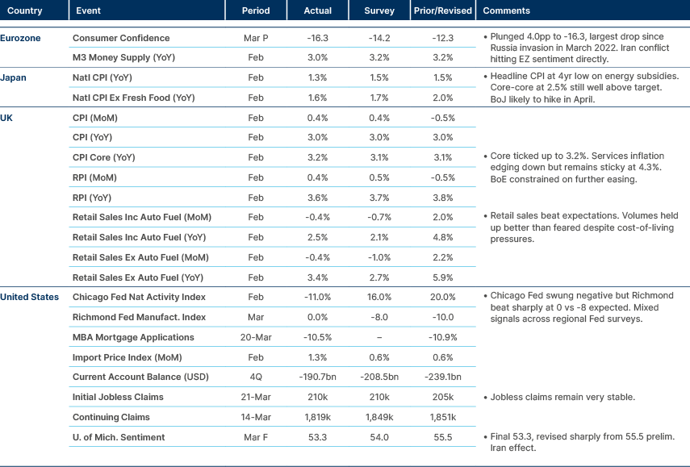Click the U. of Mich. Sentiment Mar F cell
This screenshot has height=467, width=690.
(256, 437)
